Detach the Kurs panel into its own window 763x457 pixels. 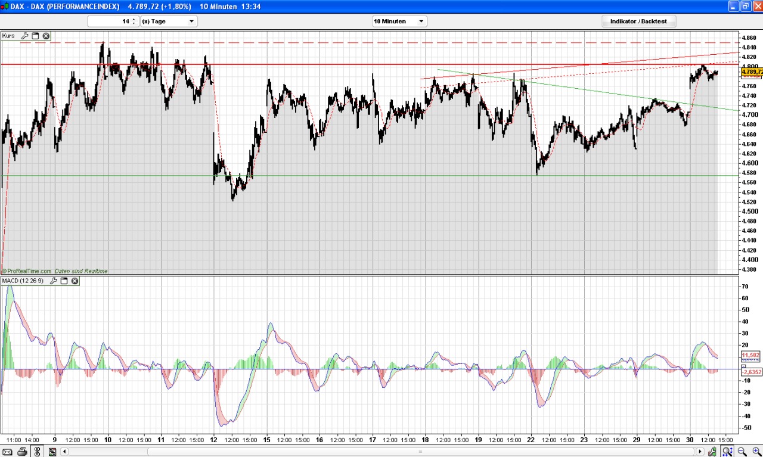[35, 36]
